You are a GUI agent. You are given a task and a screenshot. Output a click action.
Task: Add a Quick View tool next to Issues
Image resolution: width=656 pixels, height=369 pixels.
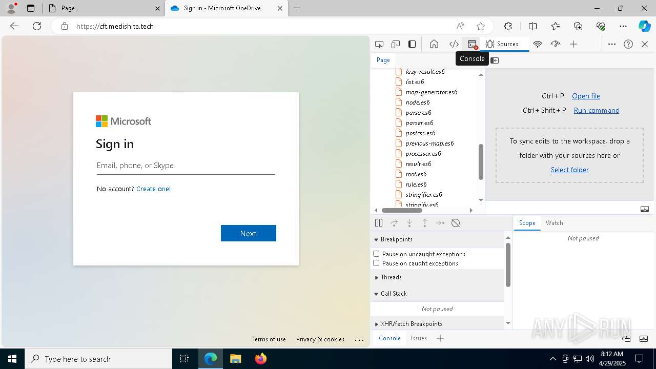440,338
